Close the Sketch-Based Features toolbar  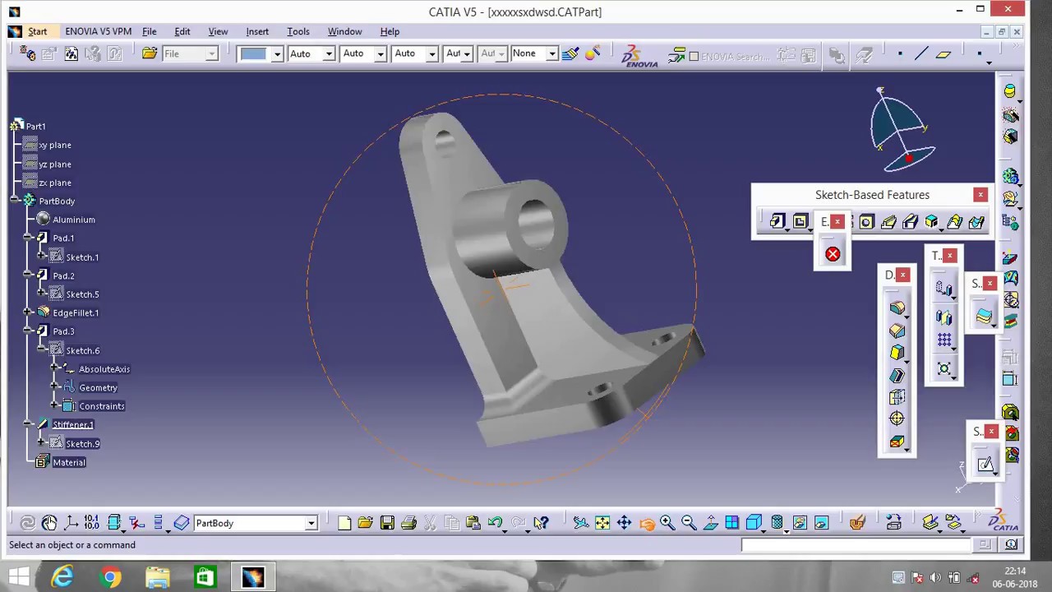point(980,195)
